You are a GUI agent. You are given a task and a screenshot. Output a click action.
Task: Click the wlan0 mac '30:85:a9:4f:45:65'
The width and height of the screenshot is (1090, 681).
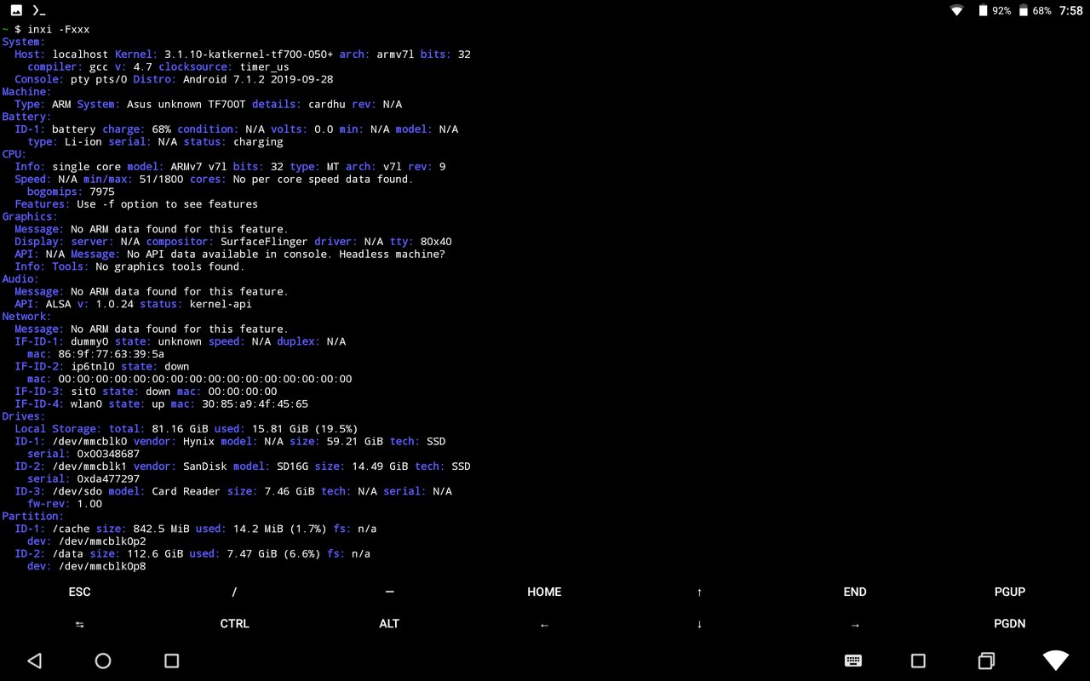coord(255,404)
